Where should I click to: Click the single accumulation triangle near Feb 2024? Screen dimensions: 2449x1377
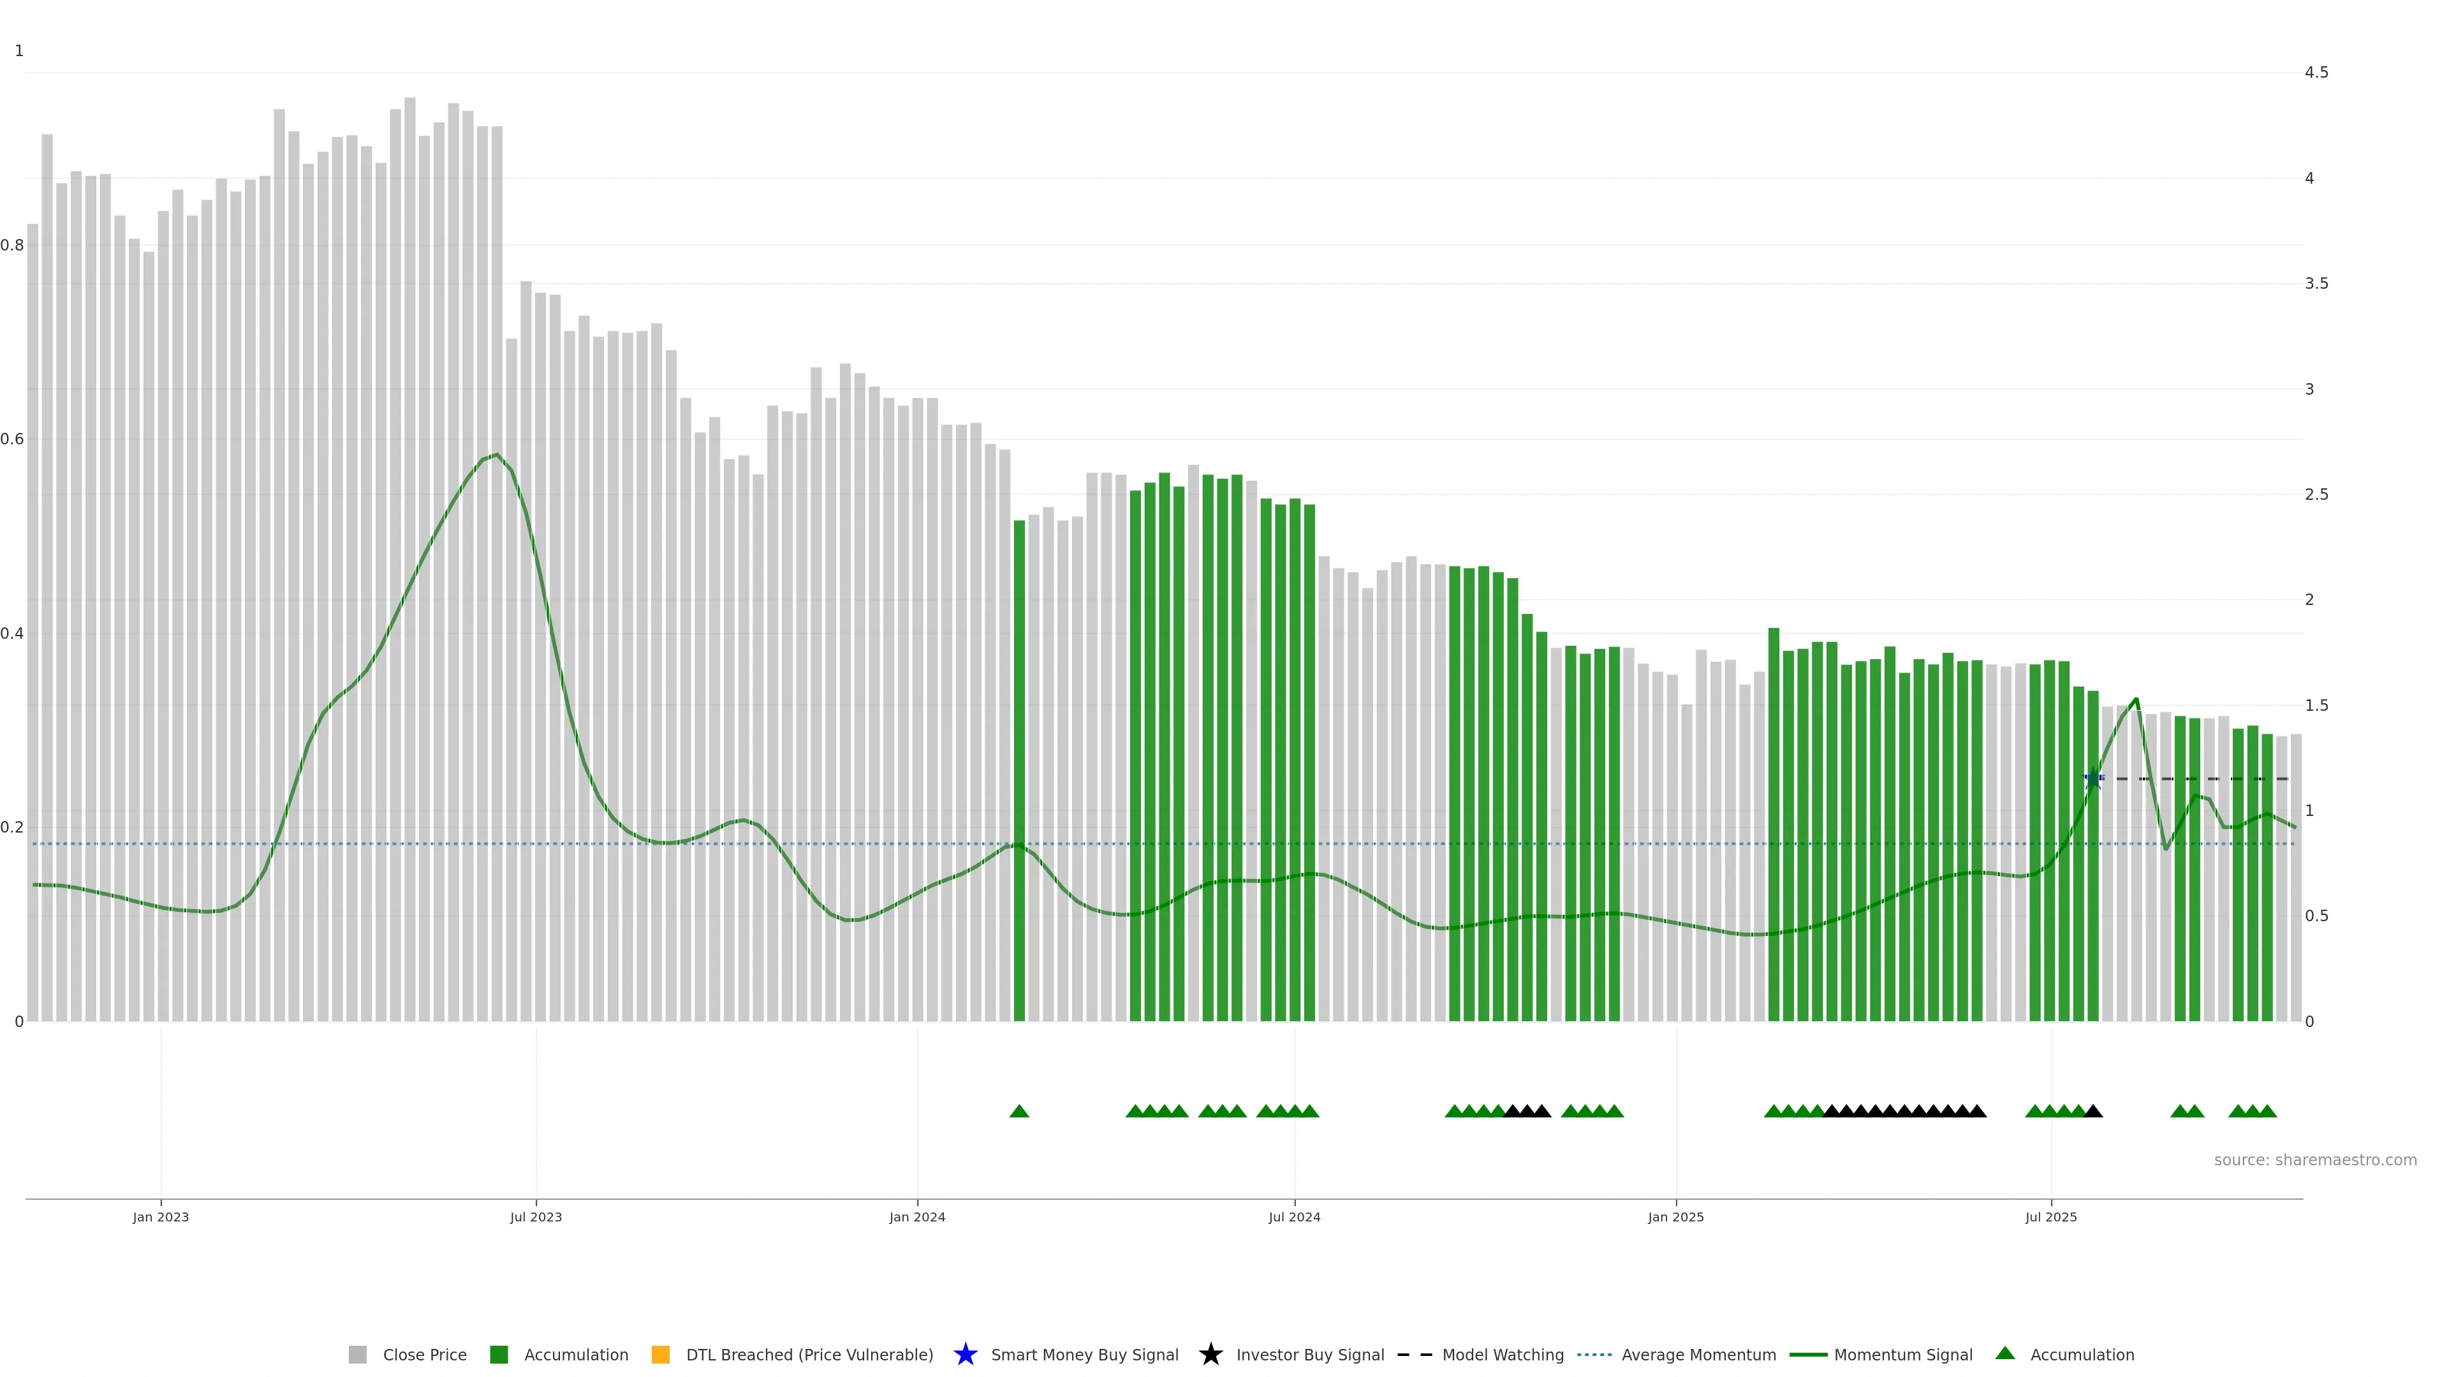click(1019, 1111)
